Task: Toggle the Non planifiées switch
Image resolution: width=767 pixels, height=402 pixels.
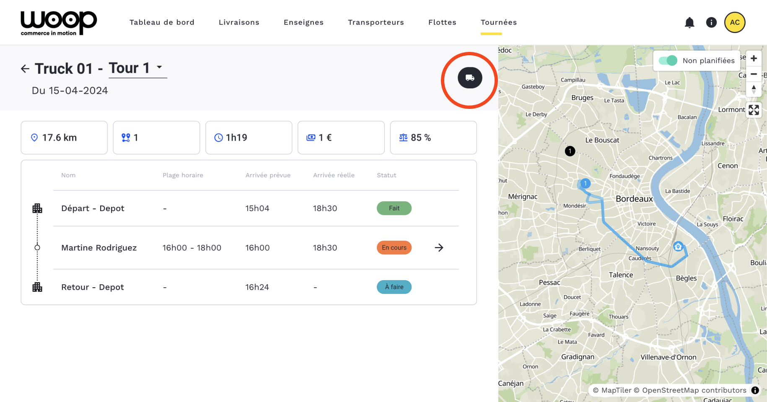Action: [668, 61]
